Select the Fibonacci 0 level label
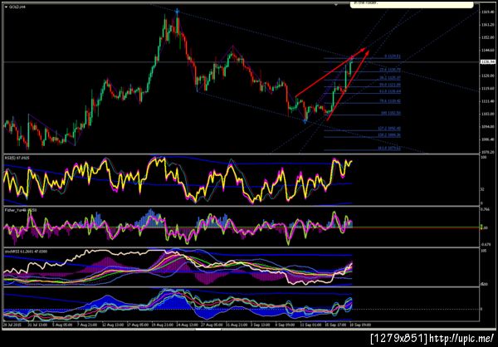498x347 pixels. click(x=393, y=56)
